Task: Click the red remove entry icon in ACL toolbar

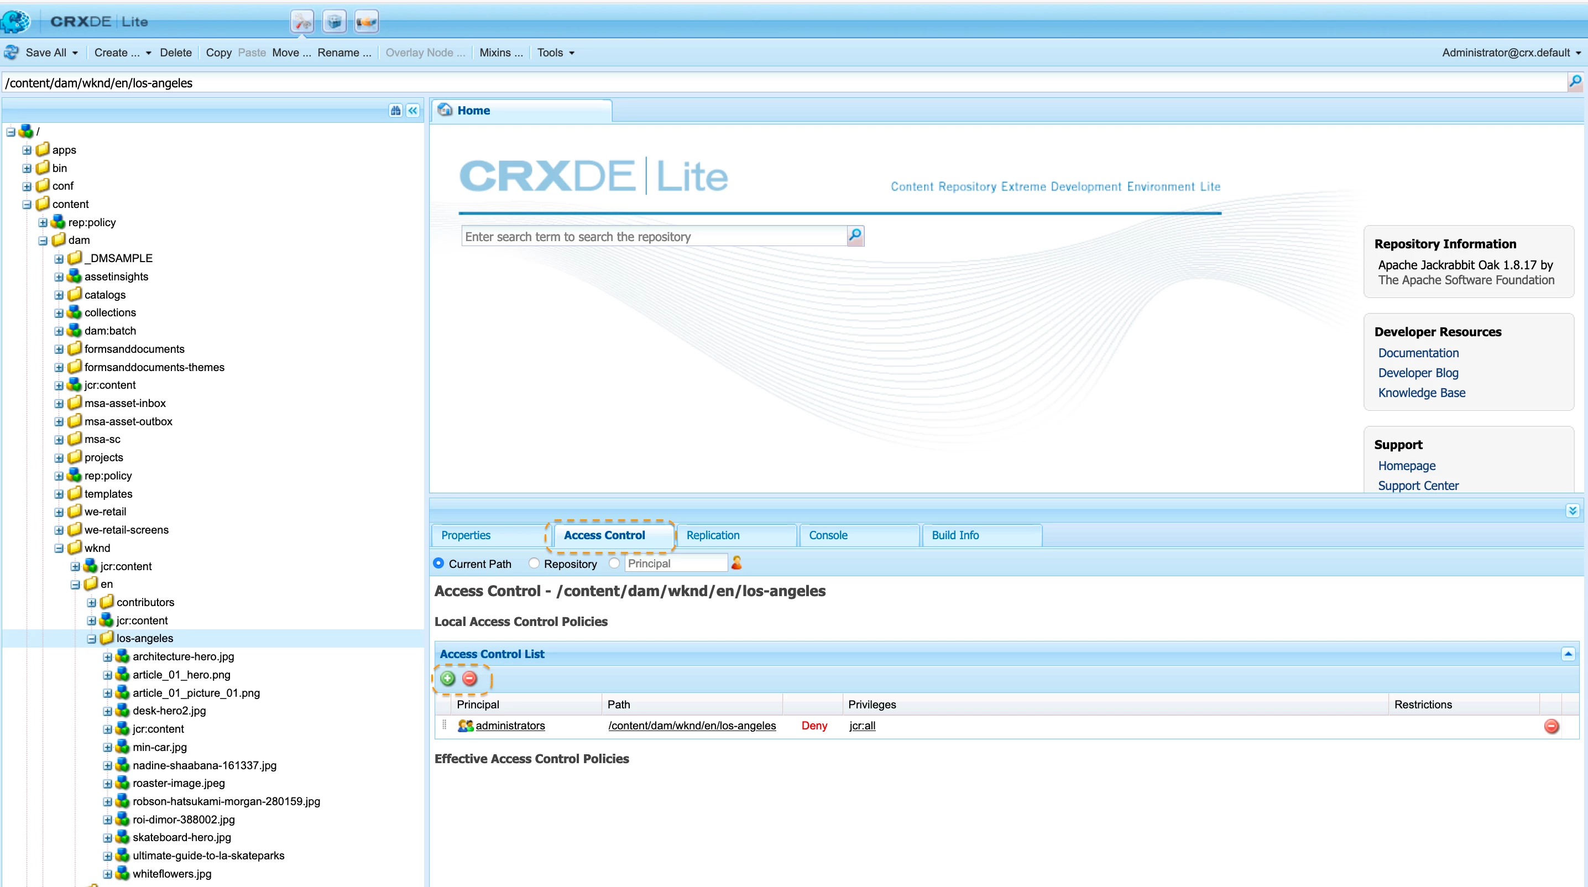Action: tap(470, 679)
